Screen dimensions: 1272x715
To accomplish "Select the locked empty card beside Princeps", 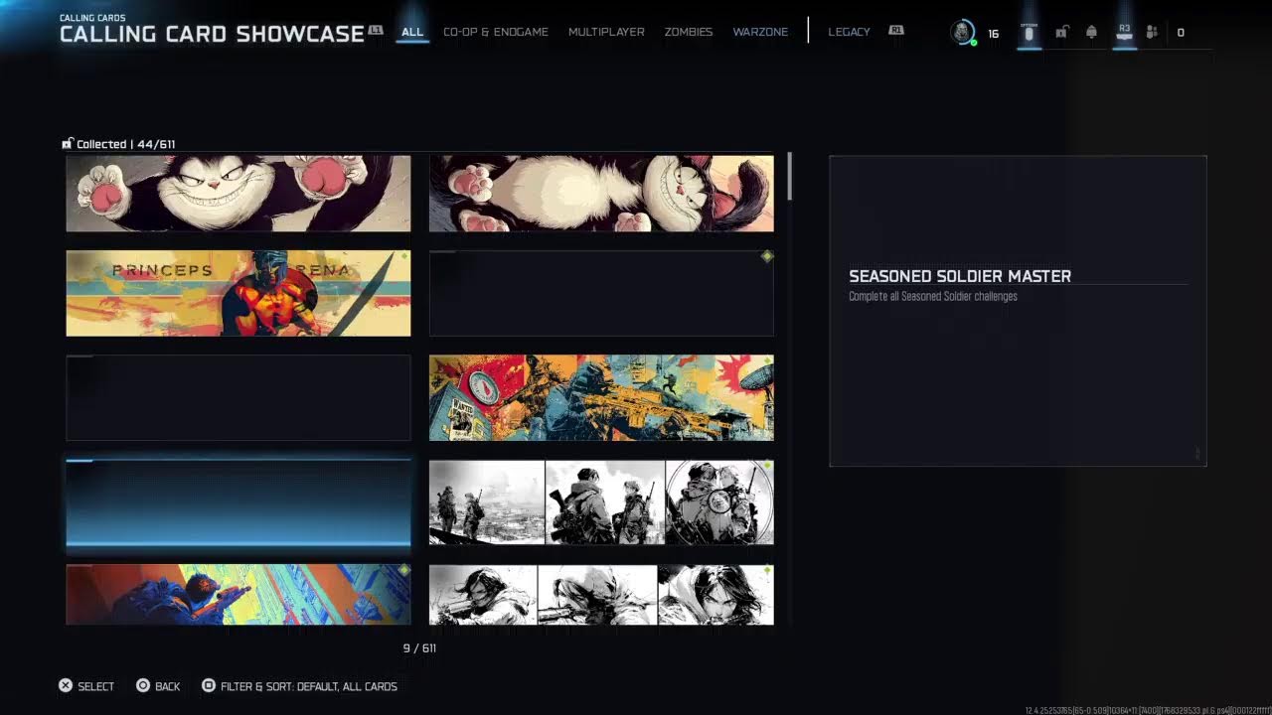I will [601, 293].
